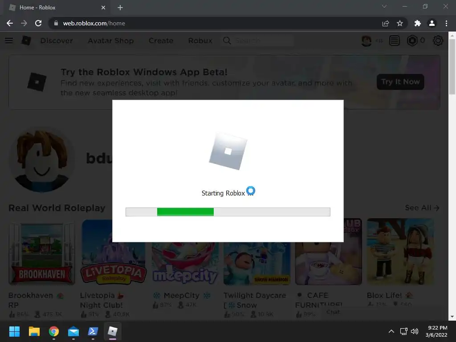Click the Roblox logo in navbar
Screen dimensions: 456x342
point(26,41)
